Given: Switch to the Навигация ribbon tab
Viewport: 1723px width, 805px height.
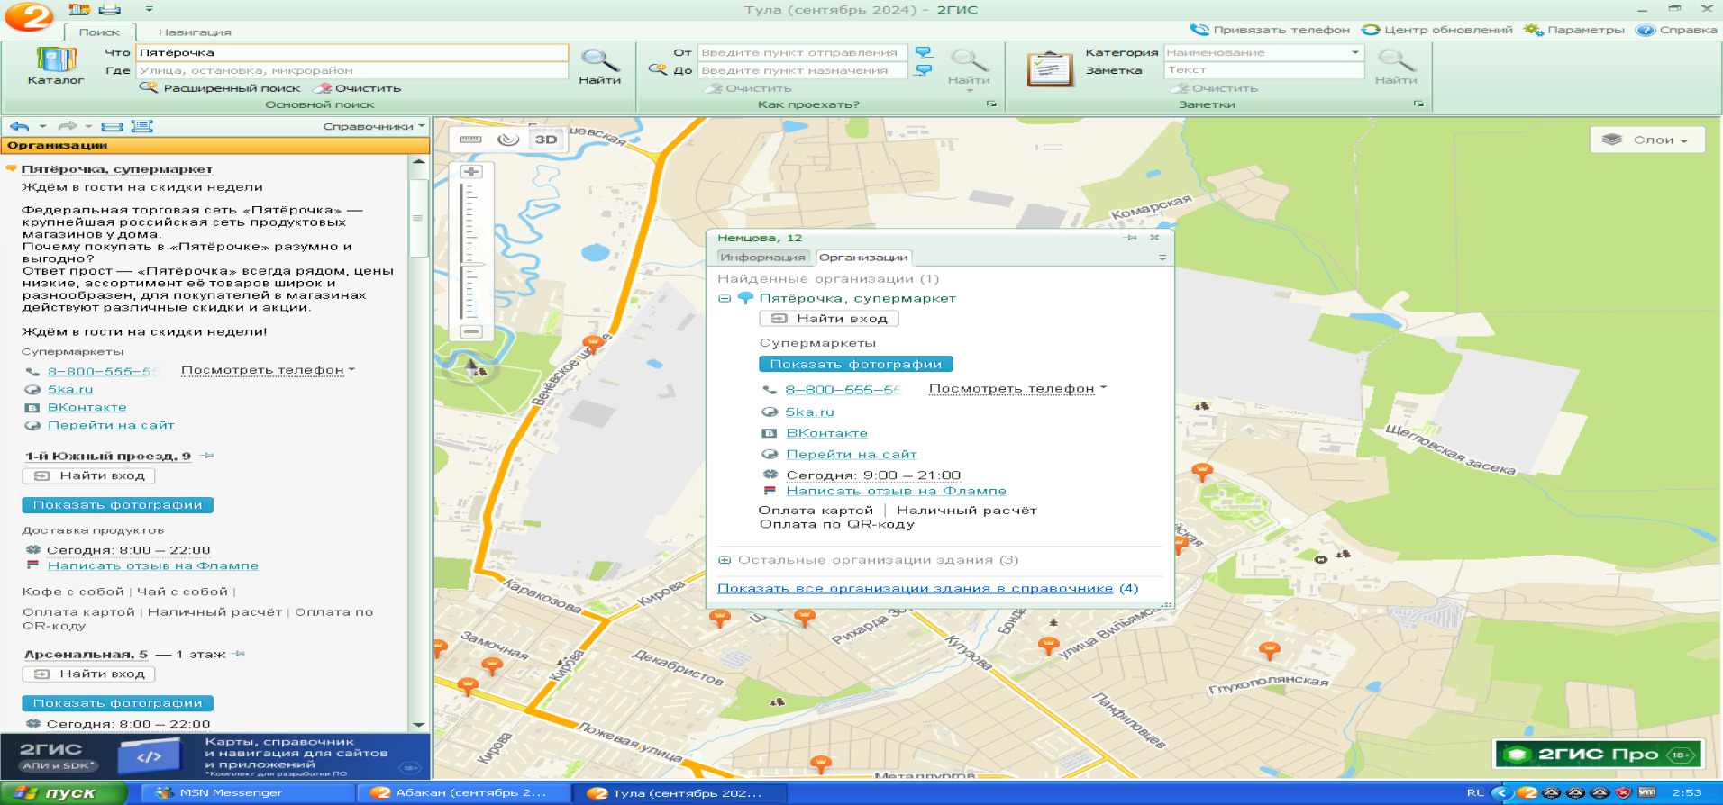Looking at the screenshot, I should click(195, 32).
